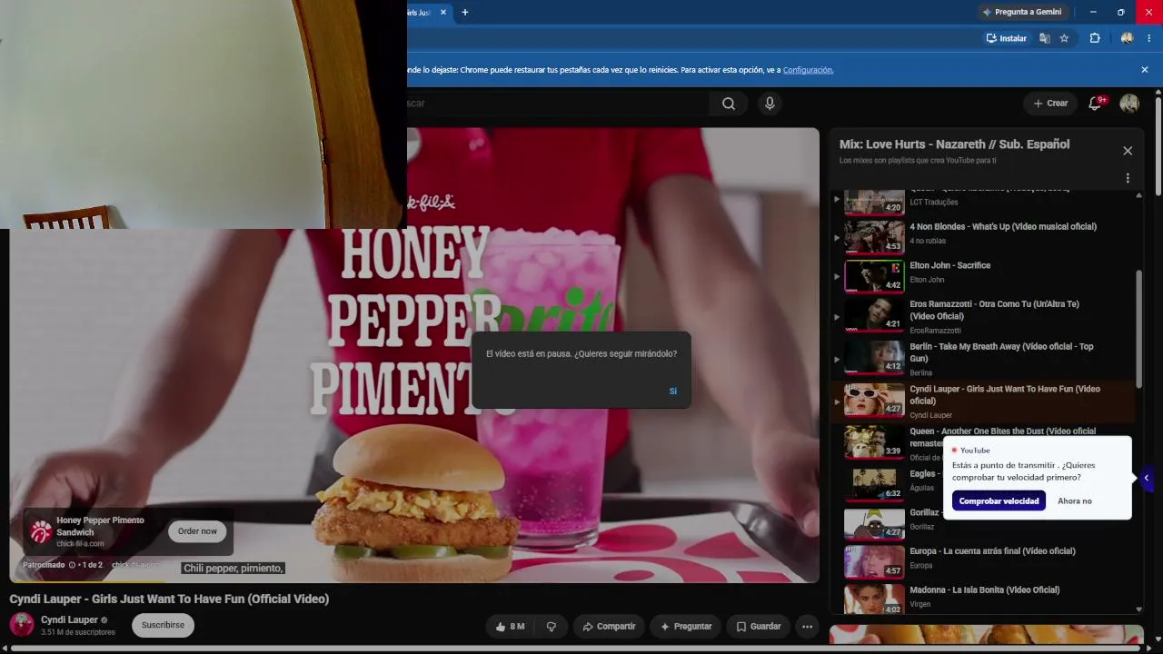Click the Crear button
This screenshot has width=1163, height=654.
tap(1050, 104)
